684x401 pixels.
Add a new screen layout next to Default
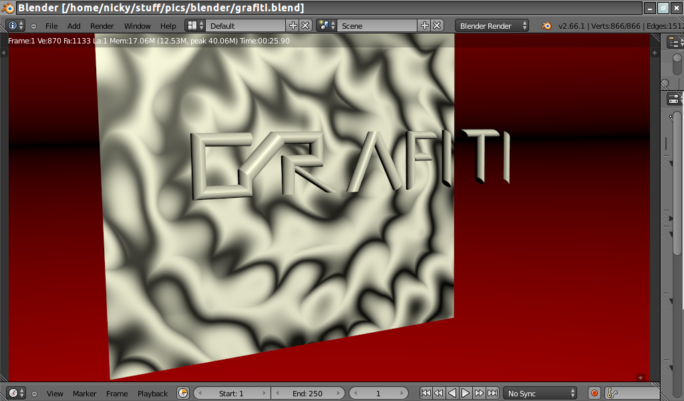[293, 25]
